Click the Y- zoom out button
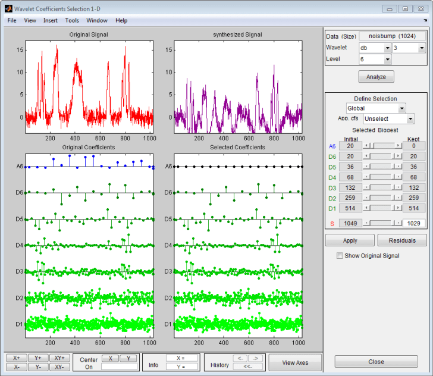 (x=37, y=367)
